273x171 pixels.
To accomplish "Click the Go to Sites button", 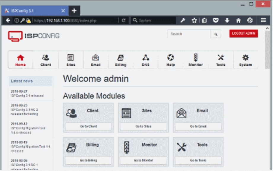I will [x=143, y=126].
